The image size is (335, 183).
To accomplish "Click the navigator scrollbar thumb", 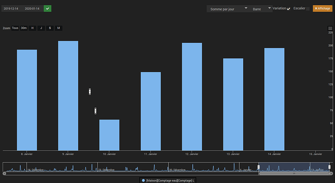I will [x=294, y=173].
